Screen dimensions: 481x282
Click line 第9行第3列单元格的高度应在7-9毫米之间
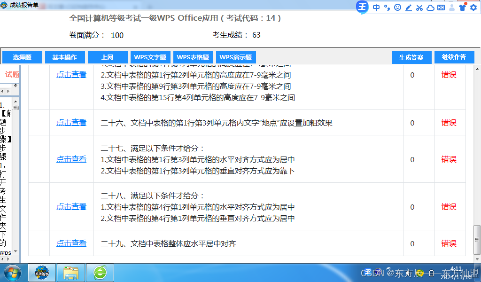[x=196, y=86]
